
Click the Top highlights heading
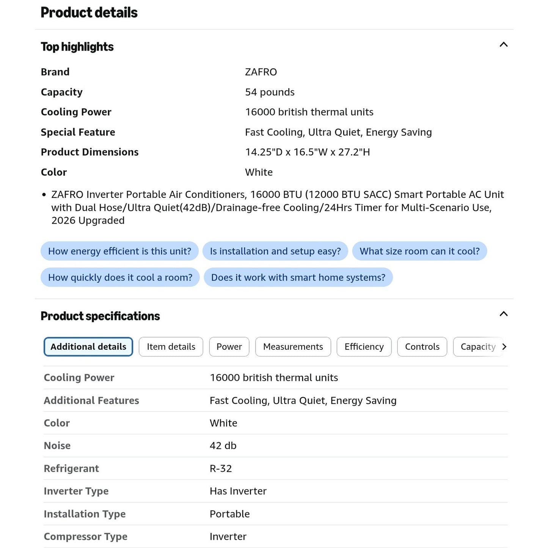pyautogui.click(x=77, y=47)
